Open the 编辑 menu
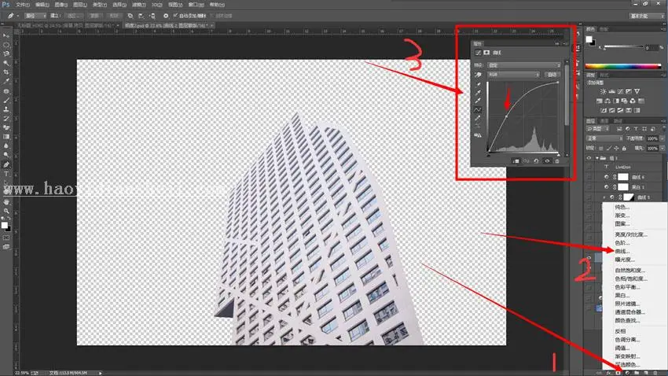This screenshot has height=376, width=668. coord(42,5)
